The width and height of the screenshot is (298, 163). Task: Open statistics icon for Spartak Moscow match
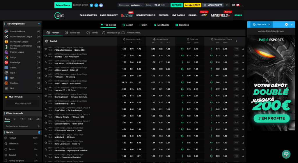(243, 49)
